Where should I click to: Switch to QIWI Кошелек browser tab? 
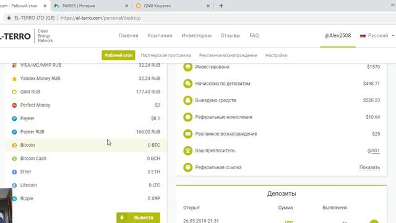click(173, 6)
